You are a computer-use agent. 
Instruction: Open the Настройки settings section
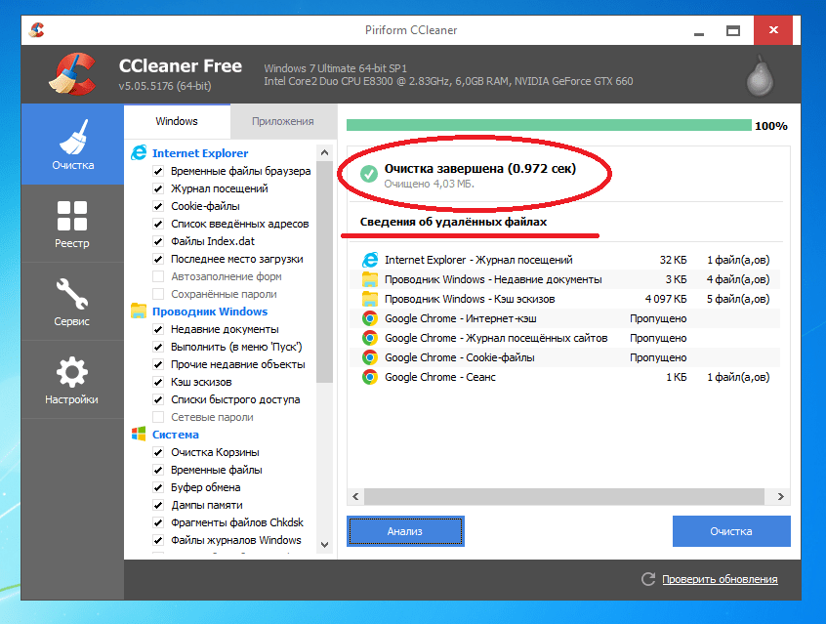coord(72,380)
